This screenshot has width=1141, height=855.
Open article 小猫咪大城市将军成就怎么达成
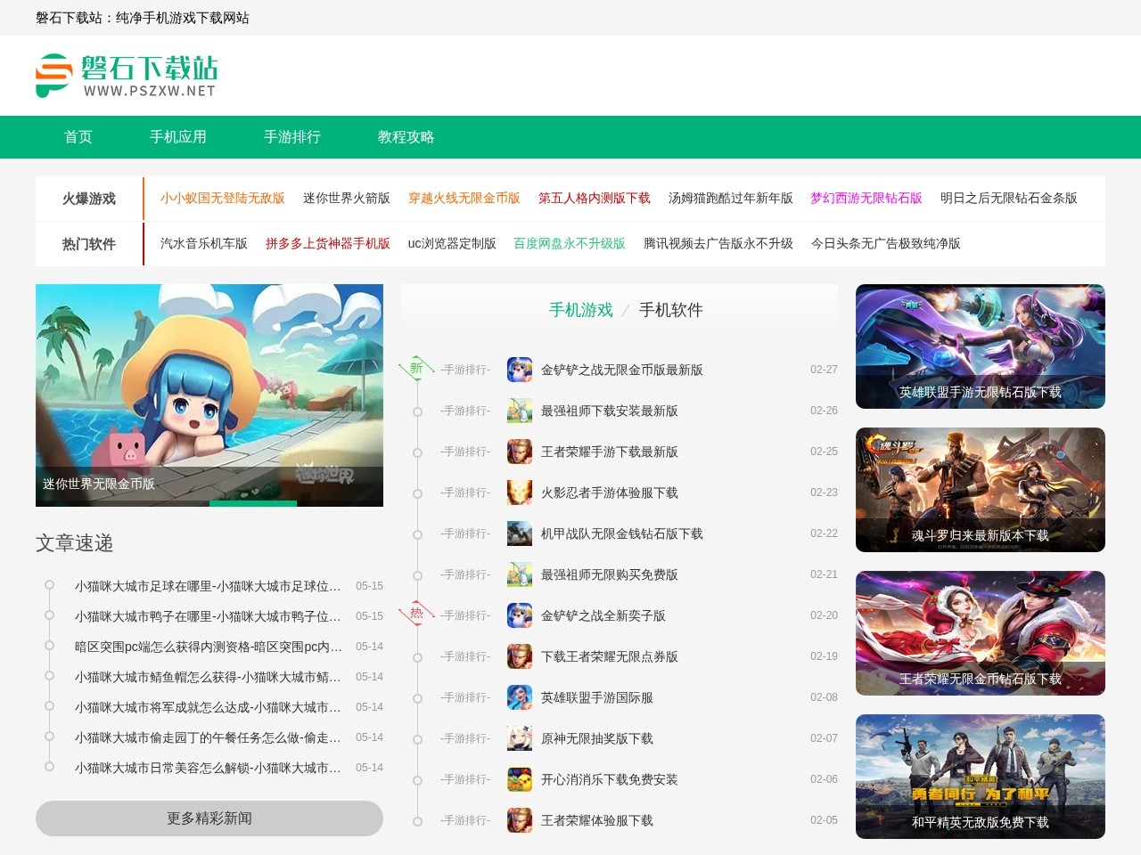(x=208, y=707)
